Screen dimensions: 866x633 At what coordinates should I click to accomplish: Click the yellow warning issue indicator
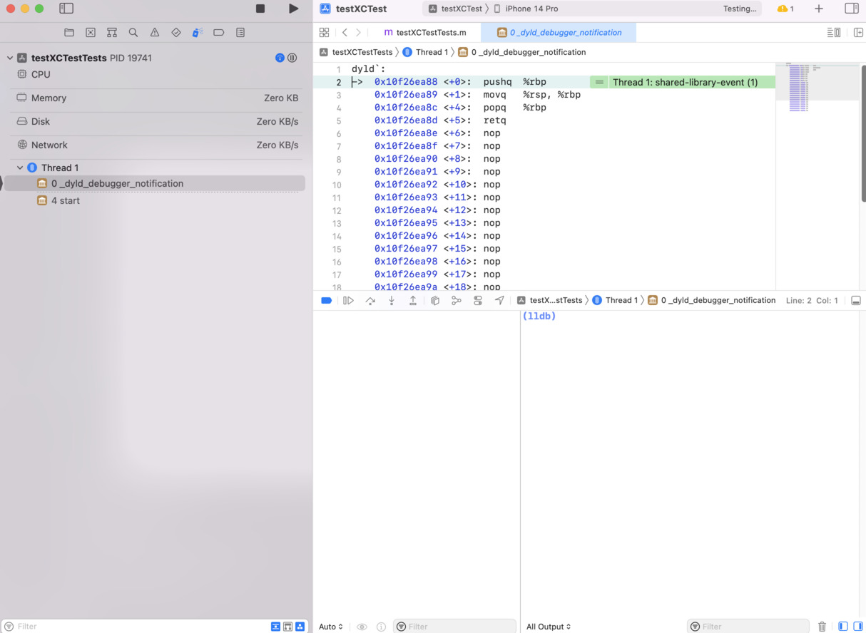[x=785, y=9]
